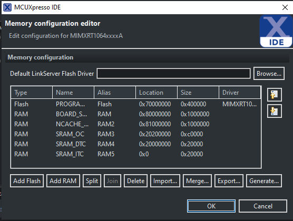Click the Join button
293x221 pixels.
[112, 180]
